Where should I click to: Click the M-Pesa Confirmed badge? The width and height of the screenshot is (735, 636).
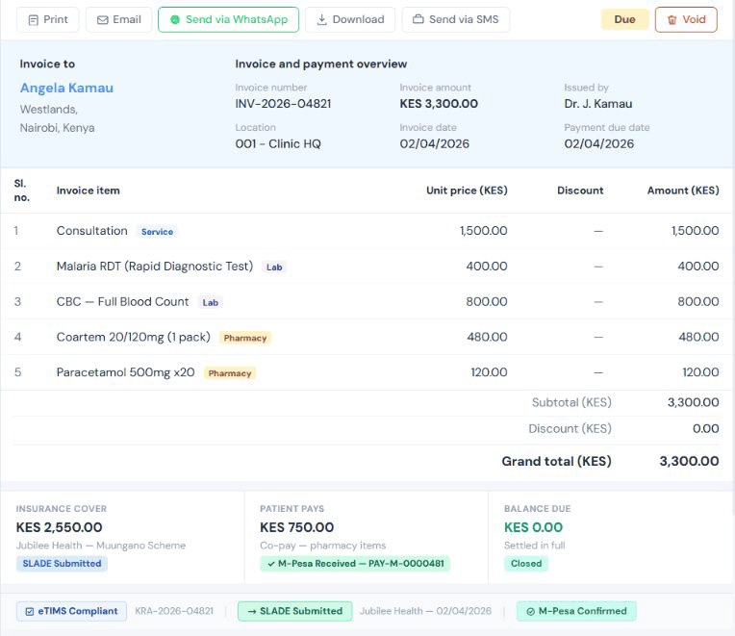pos(576,611)
